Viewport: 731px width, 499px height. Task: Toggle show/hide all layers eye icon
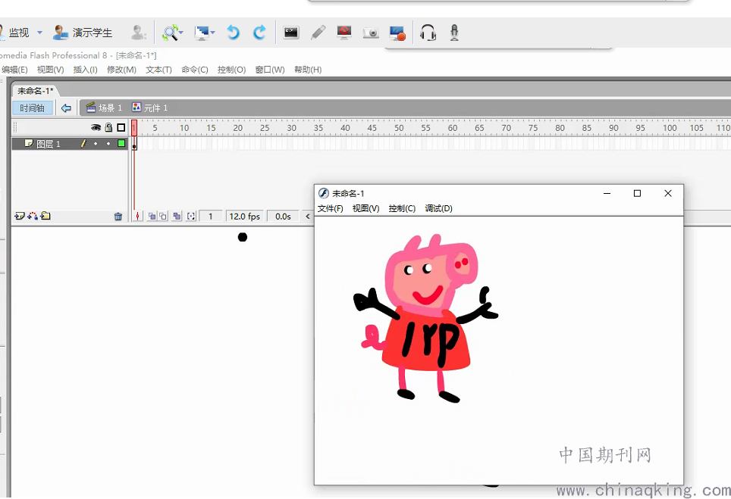pyautogui.click(x=96, y=127)
